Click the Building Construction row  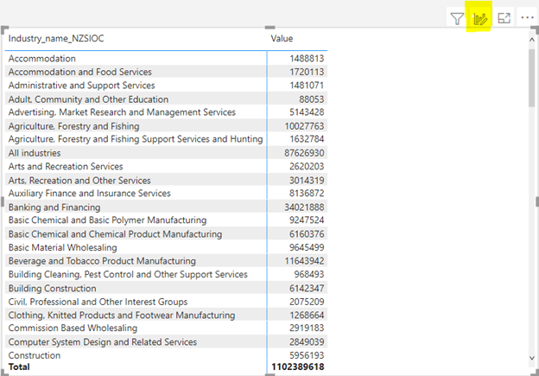[x=166, y=289]
